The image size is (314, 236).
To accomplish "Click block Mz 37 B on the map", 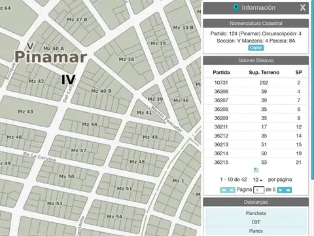I will [77, 20].
